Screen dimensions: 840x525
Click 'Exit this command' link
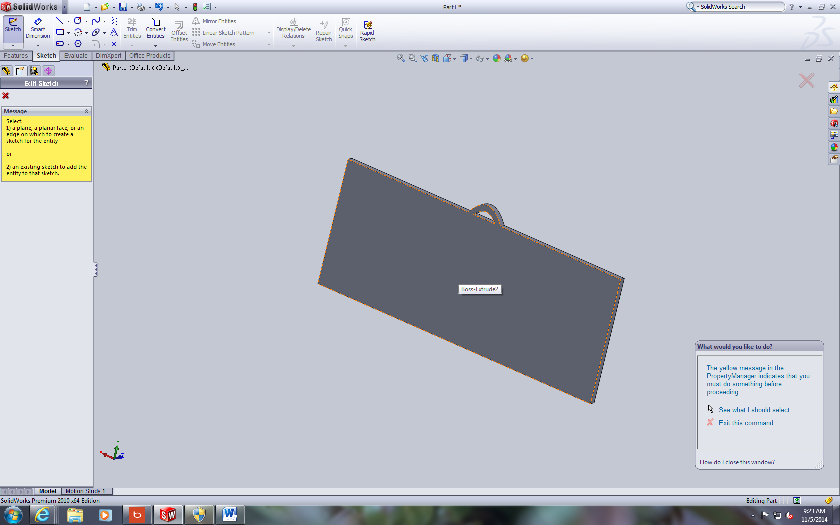click(747, 423)
